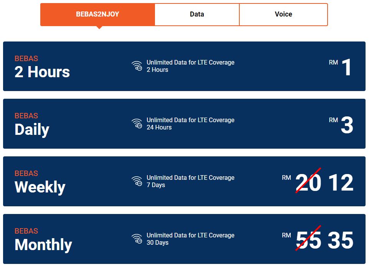369x267 pixels.
Task: Select the BEBAS2NJOY tab
Action: (x=97, y=14)
